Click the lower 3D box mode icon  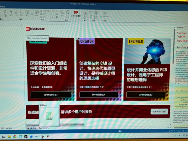[x=5, y=15]
